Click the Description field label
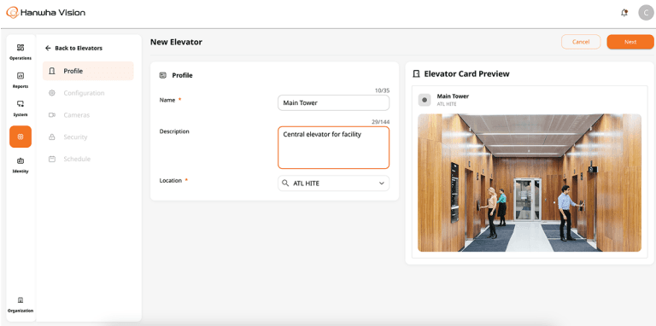656x326 pixels. [174, 131]
